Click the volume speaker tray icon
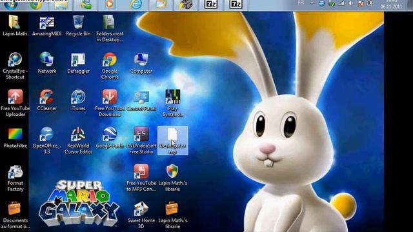Viewport: 413px width, 232px height. point(351,3)
